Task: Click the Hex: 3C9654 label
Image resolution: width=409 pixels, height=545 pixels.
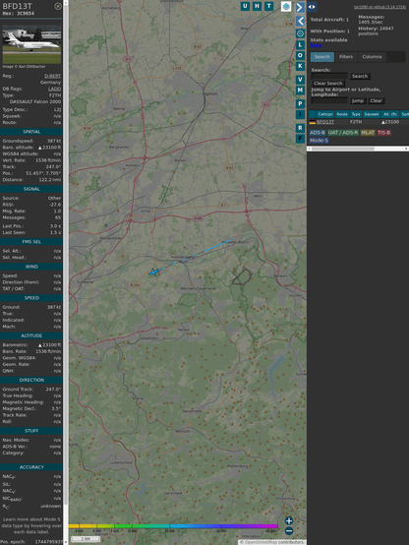Action: point(19,14)
